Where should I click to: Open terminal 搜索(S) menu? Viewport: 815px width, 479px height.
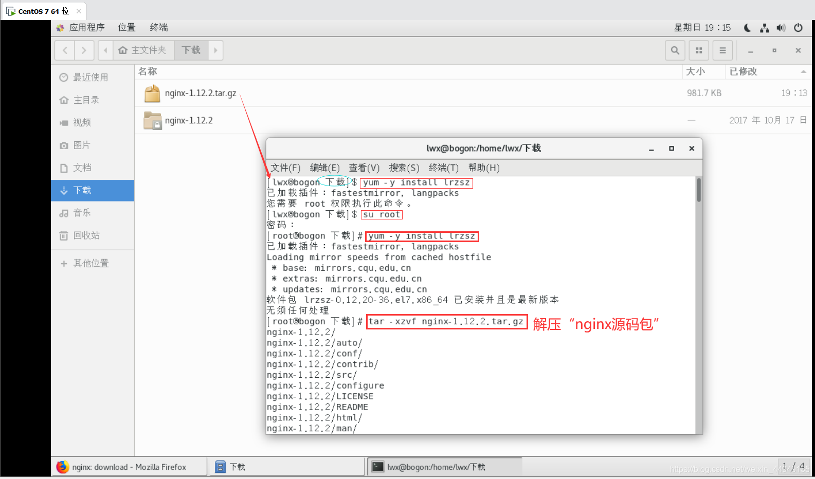click(404, 168)
